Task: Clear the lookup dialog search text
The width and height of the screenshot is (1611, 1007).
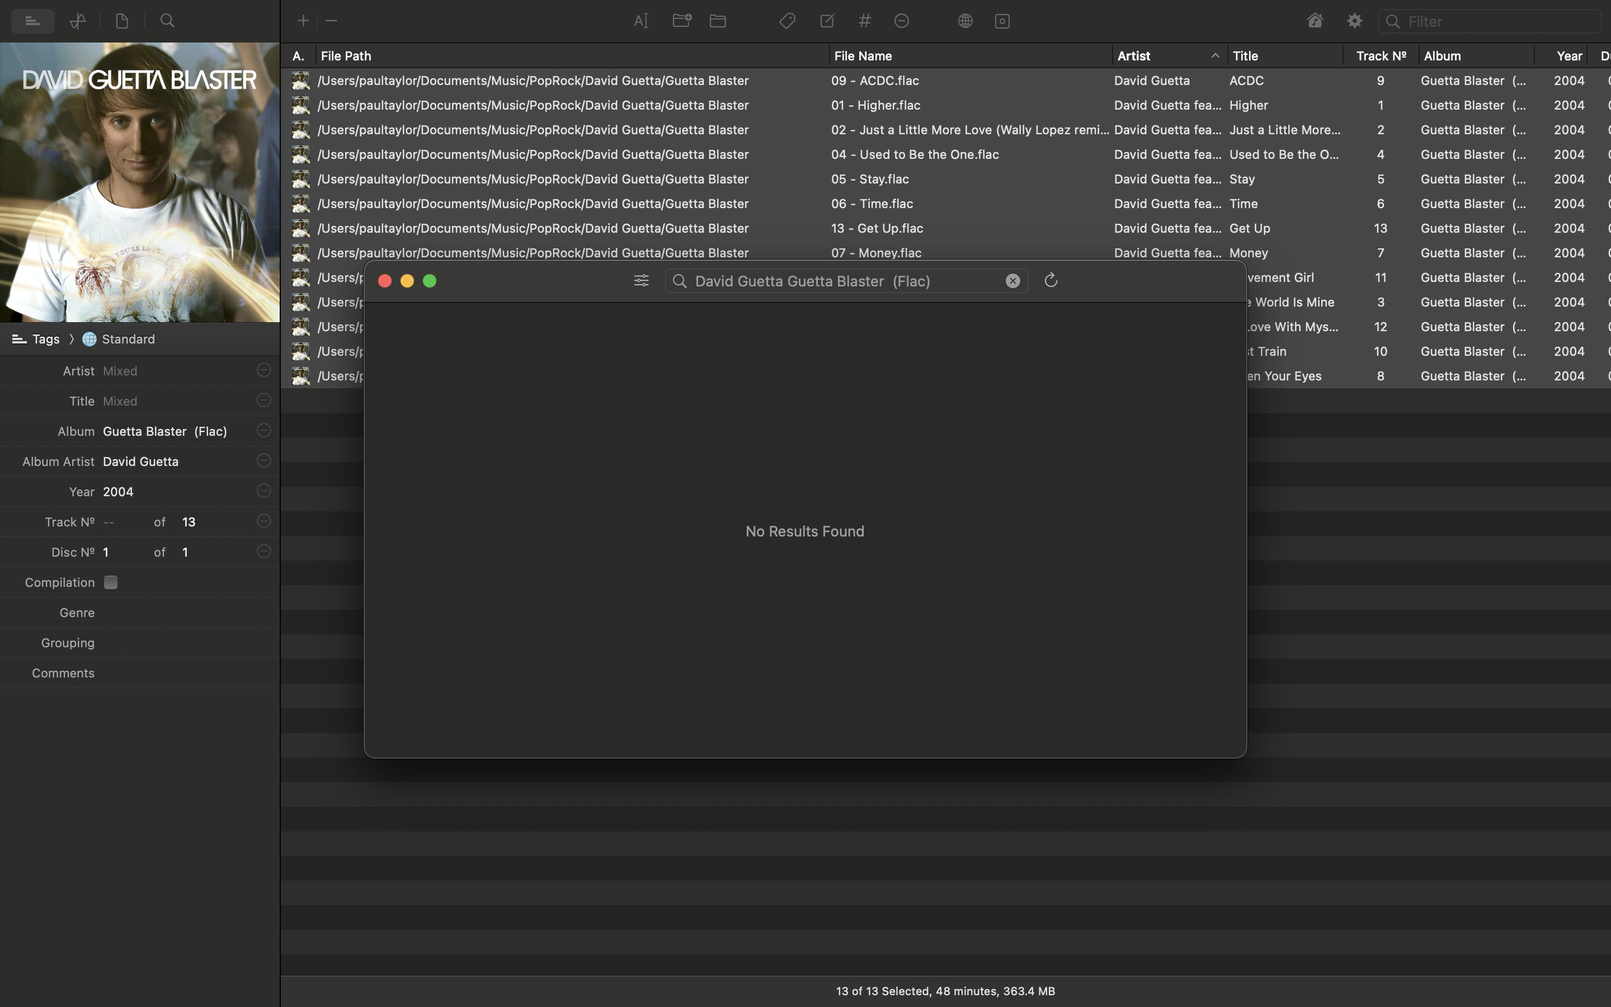Action: [x=1012, y=281]
